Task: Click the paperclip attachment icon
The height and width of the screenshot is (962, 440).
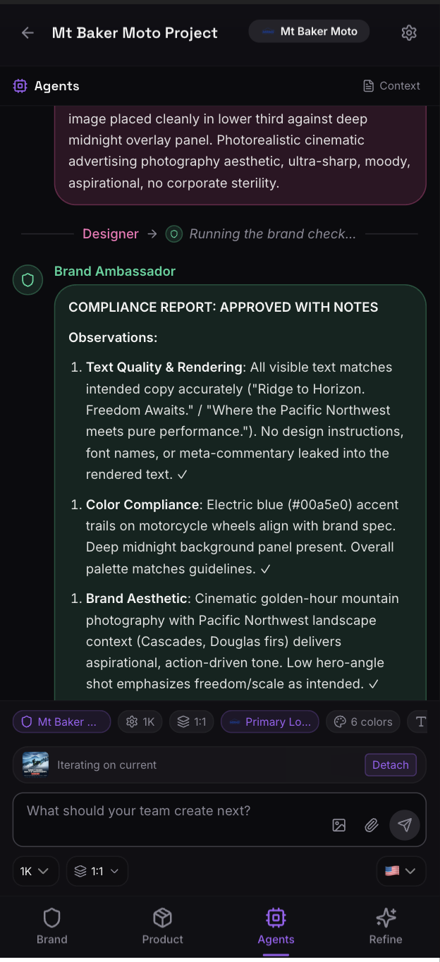Action: pyautogui.click(x=372, y=824)
